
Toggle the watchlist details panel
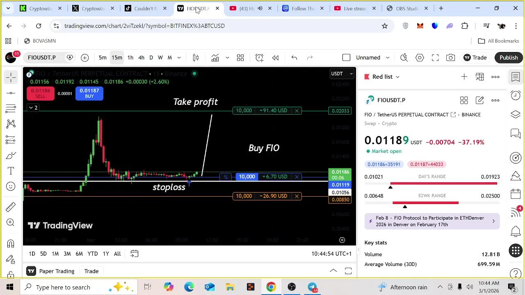point(516,77)
